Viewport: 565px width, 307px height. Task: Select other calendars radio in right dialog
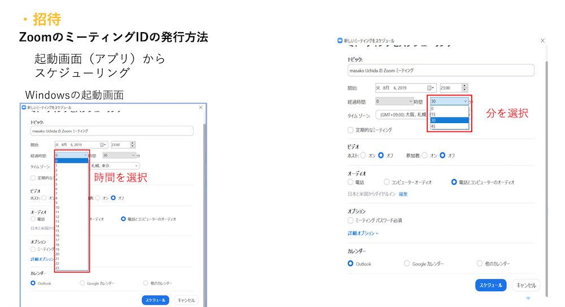click(480, 264)
